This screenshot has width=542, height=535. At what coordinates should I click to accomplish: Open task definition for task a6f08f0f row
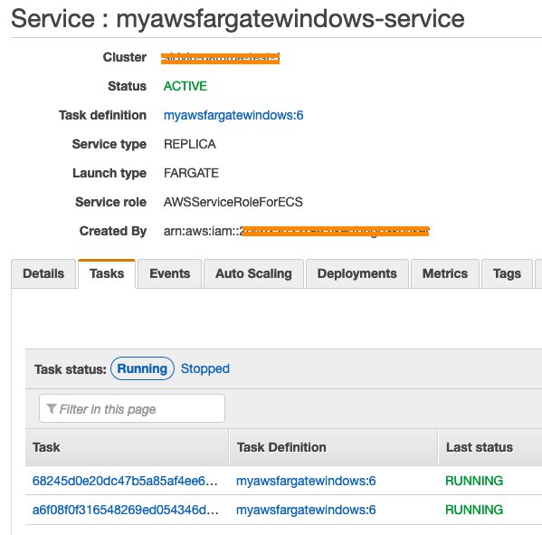tap(306, 510)
